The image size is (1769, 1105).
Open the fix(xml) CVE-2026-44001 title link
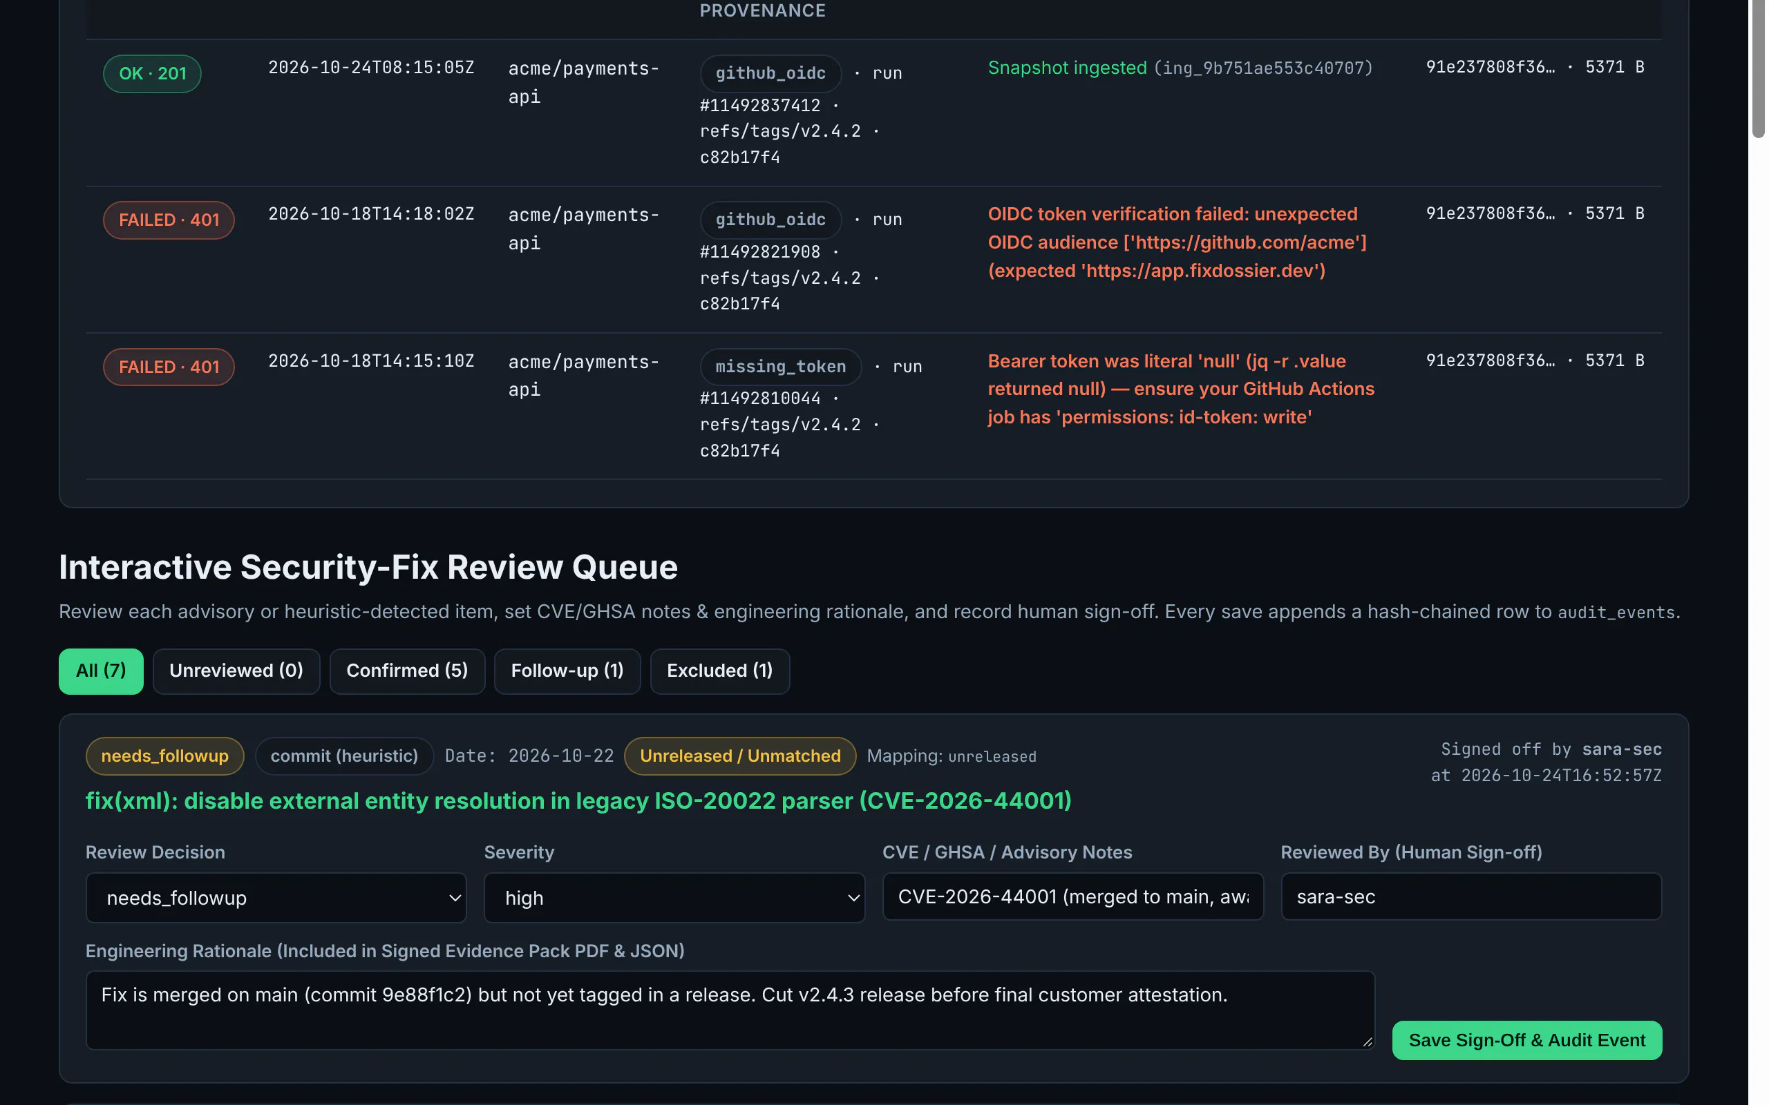pyautogui.click(x=578, y=801)
